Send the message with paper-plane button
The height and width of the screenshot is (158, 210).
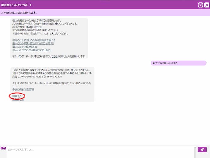point(202,149)
